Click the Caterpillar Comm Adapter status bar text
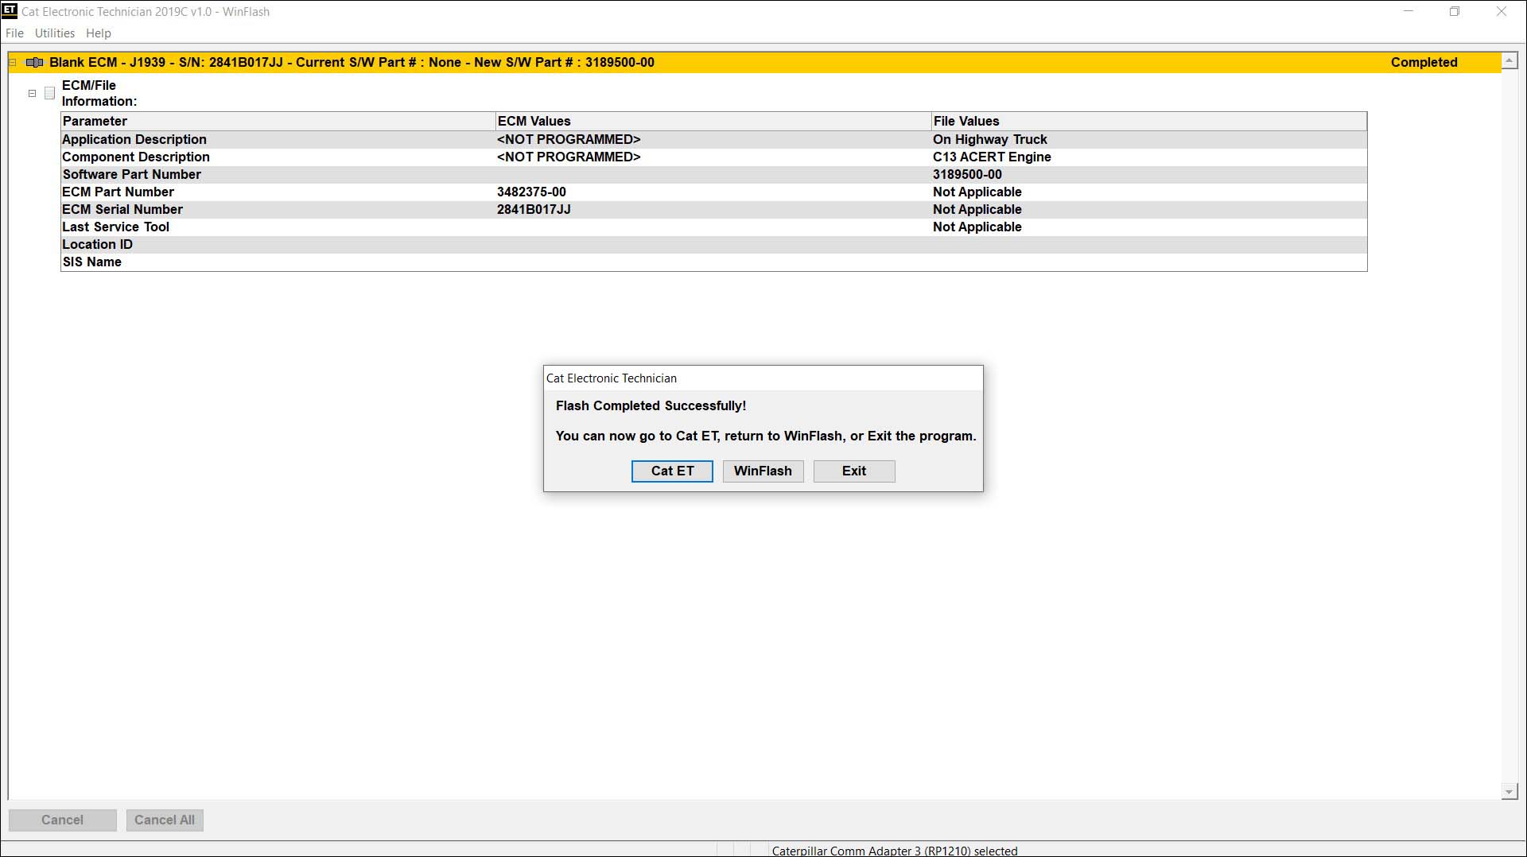1527x857 pixels. point(894,850)
